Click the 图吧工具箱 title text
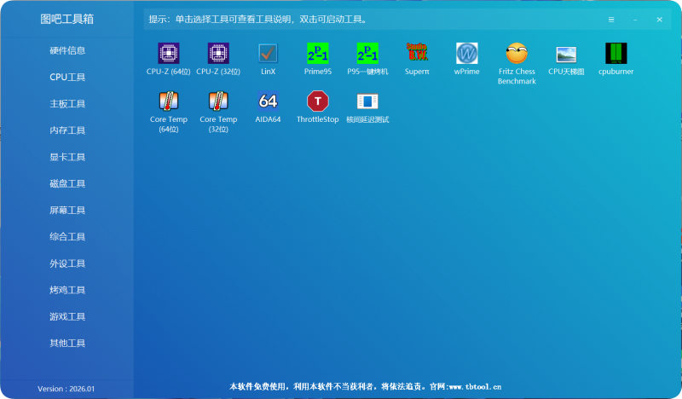 point(67,19)
